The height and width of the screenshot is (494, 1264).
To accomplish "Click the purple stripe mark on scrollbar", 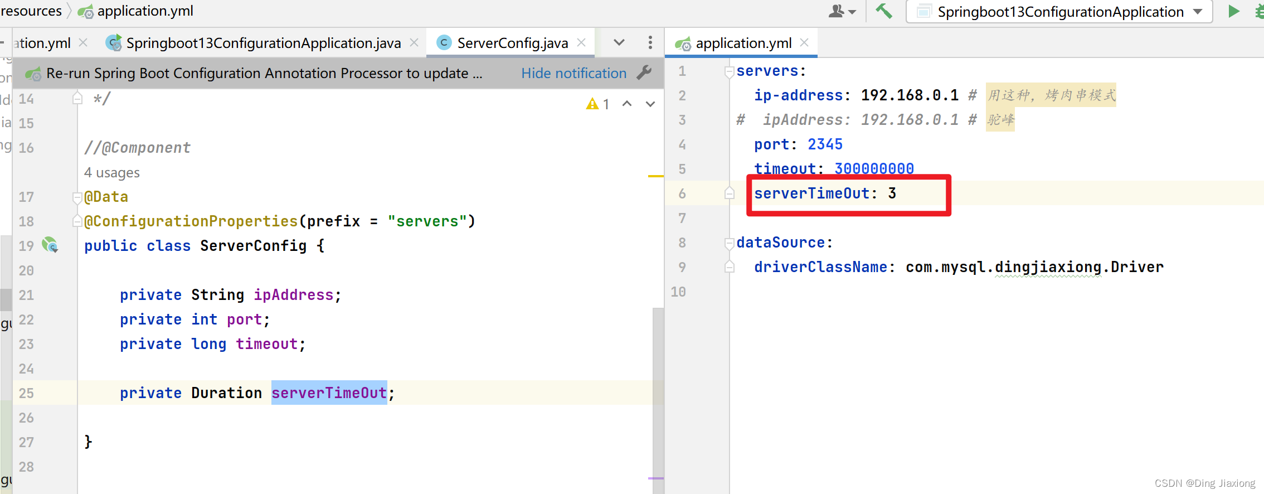I will point(656,478).
